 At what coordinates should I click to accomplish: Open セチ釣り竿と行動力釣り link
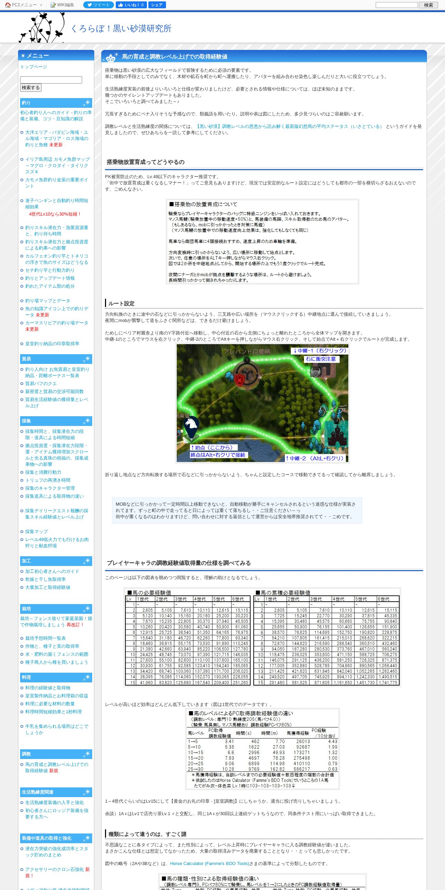[x=50, y=270]
